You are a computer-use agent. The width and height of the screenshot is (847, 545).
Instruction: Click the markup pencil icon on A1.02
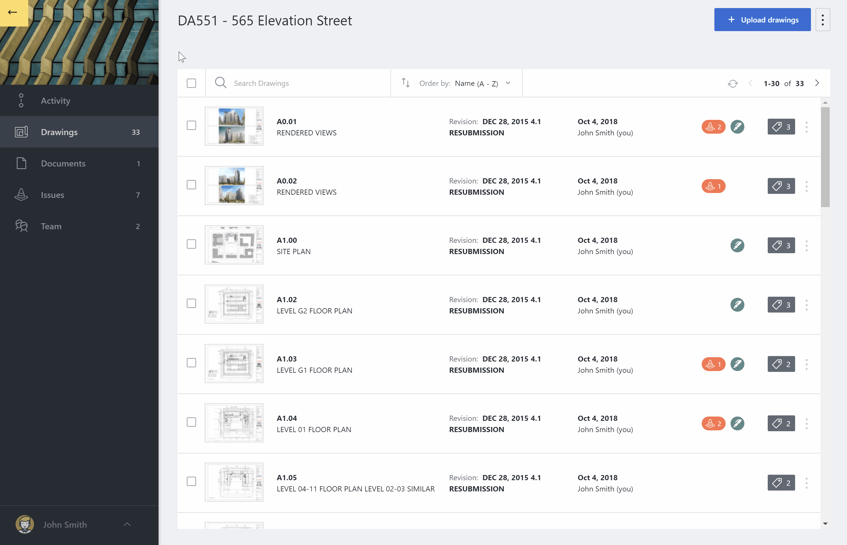tap(737, 305)
